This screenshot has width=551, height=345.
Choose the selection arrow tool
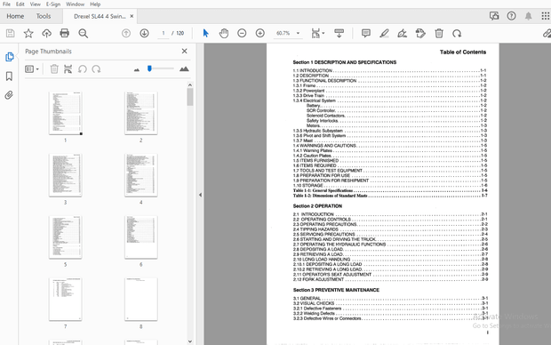pos(205,34)
